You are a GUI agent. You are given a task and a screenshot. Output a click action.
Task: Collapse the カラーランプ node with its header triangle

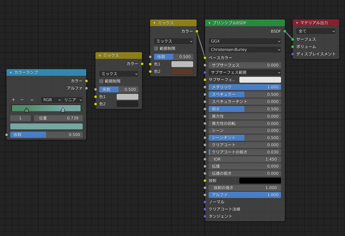[x=11, y=73]
